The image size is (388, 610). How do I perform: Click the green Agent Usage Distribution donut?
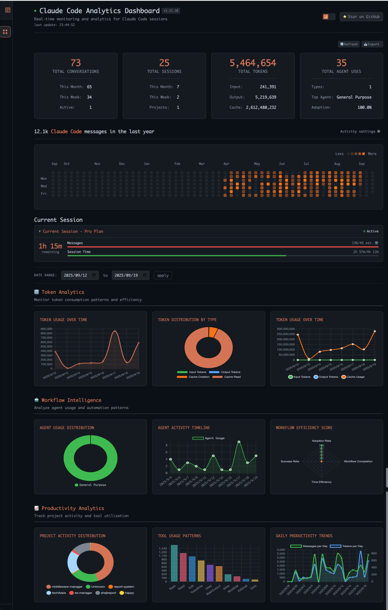[x=69, y=458]
